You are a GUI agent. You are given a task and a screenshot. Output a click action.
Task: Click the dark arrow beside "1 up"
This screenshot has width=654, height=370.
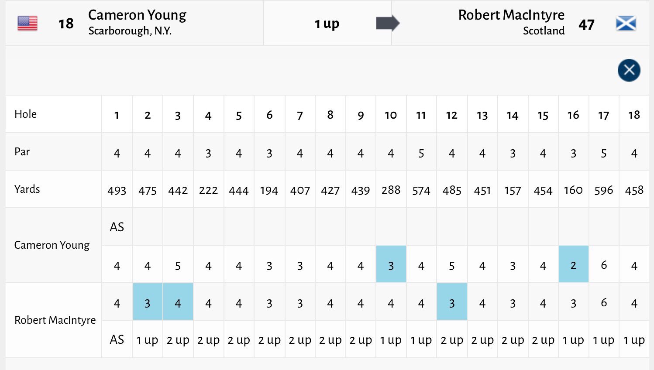(388, 23)
